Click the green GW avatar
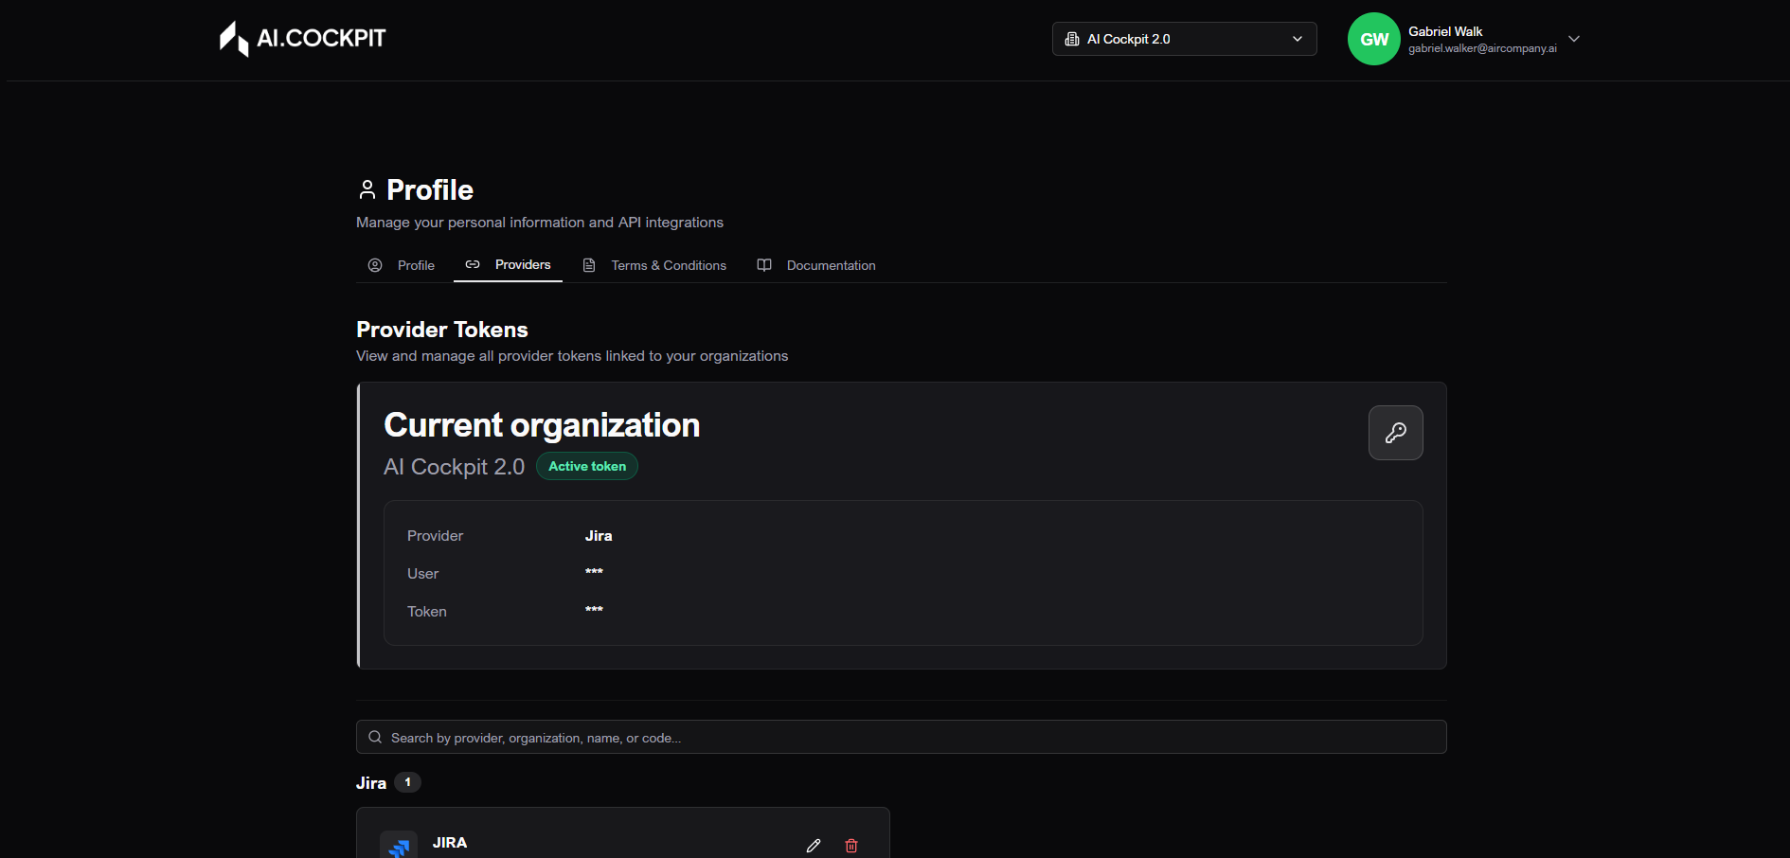The width and height of the screenshot is (1790, 858). click(1373, 39)
